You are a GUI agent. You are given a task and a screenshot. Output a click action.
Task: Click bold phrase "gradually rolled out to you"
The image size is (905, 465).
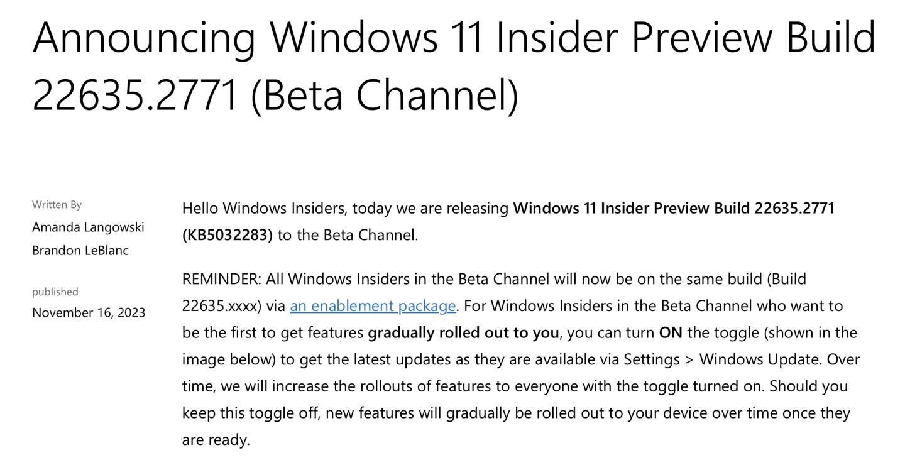pos(463,332)
